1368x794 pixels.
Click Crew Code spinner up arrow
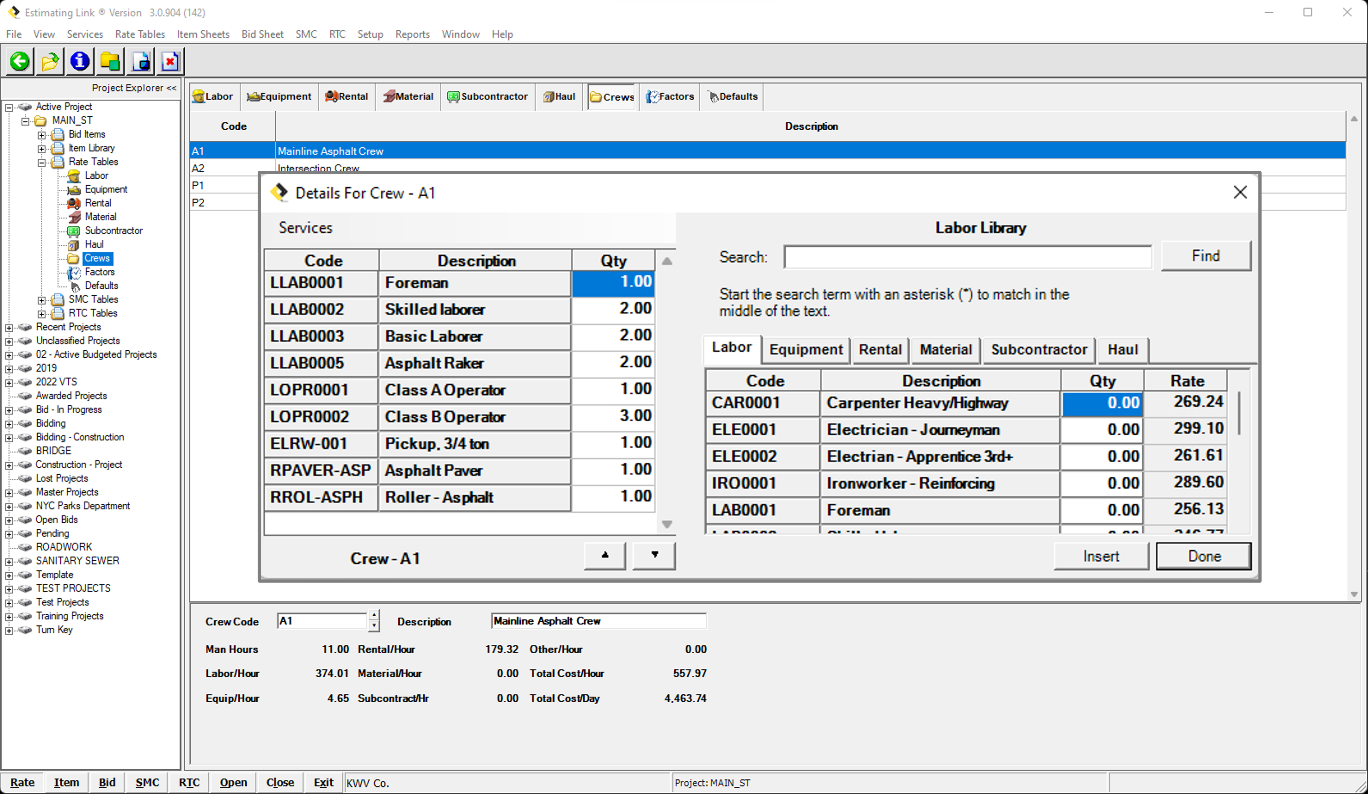click(x=374, y=615)
